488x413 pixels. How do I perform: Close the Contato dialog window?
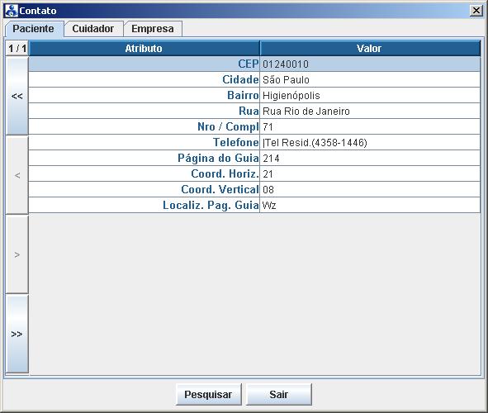click(x=476, y=11)
